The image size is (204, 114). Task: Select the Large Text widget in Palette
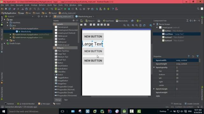pos(62,54)
